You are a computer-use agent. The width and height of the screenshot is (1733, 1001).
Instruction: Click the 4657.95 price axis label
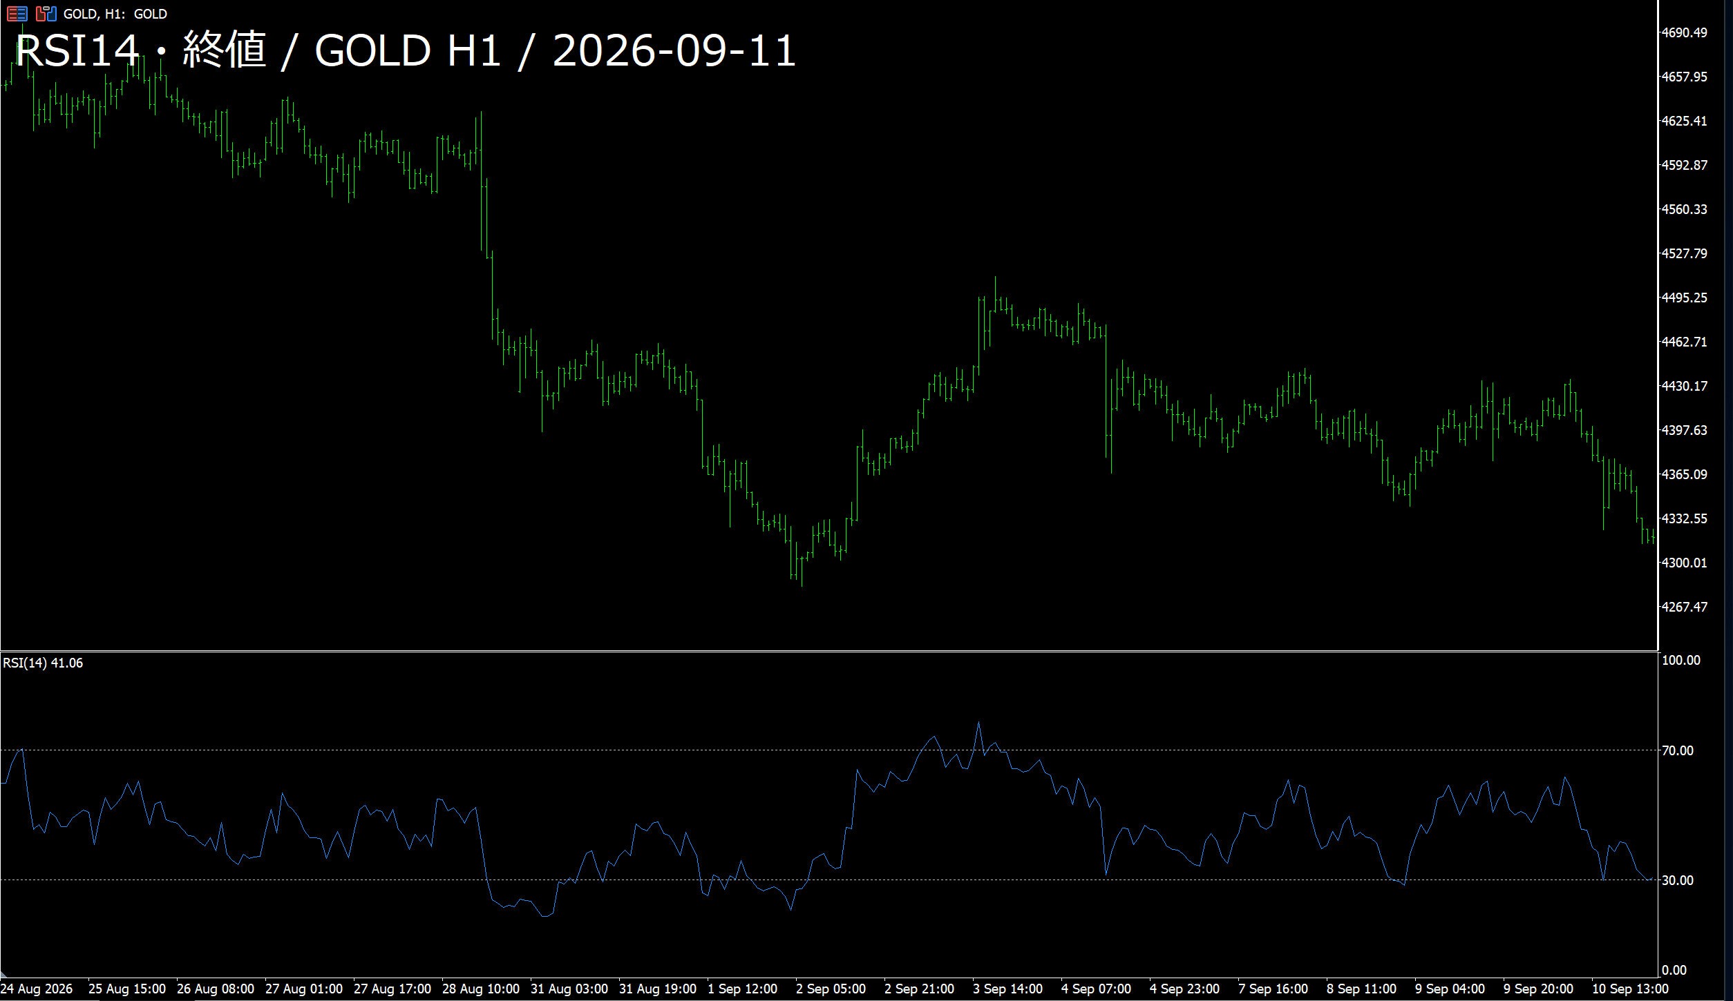pyautogui.click(x=1684, y=77)
